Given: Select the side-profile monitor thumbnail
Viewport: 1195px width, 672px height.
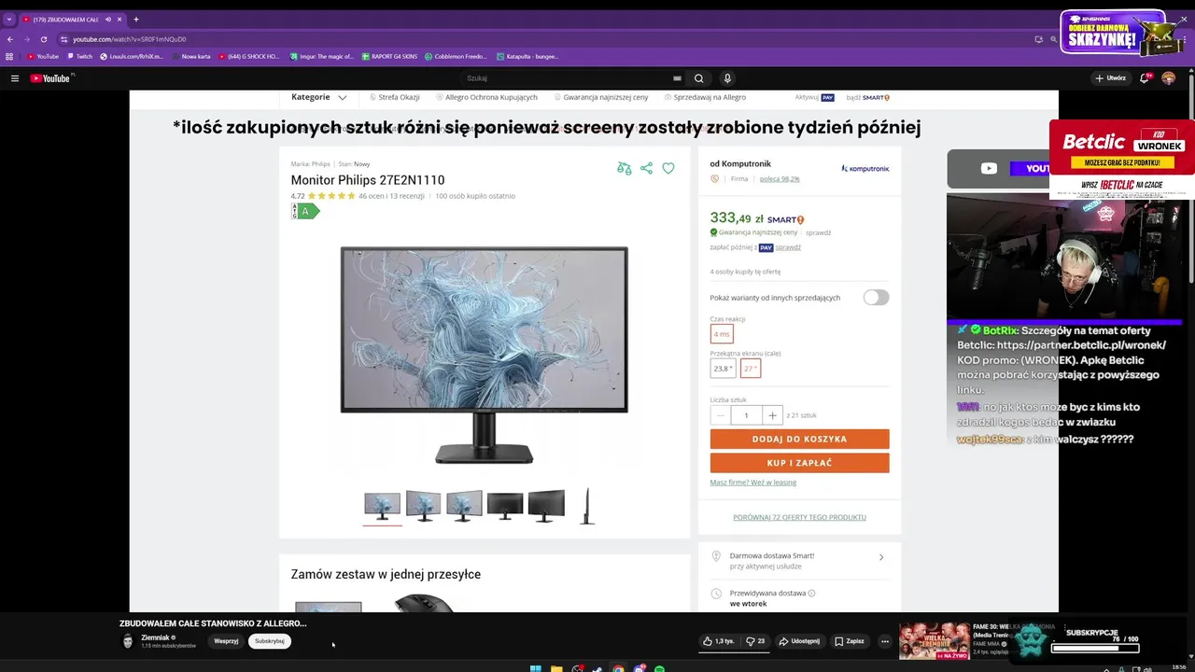Looking at the screenshot, I should [x=587, y=506].
